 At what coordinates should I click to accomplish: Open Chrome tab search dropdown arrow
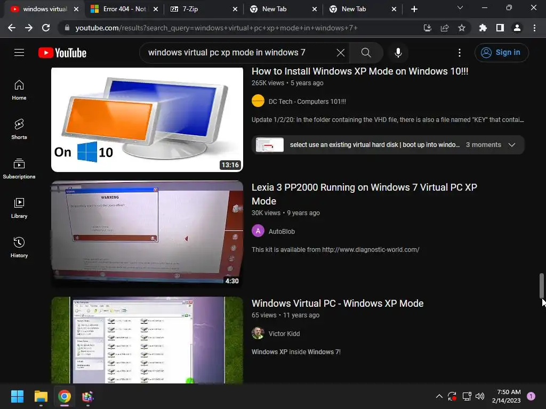pos(460,7)
